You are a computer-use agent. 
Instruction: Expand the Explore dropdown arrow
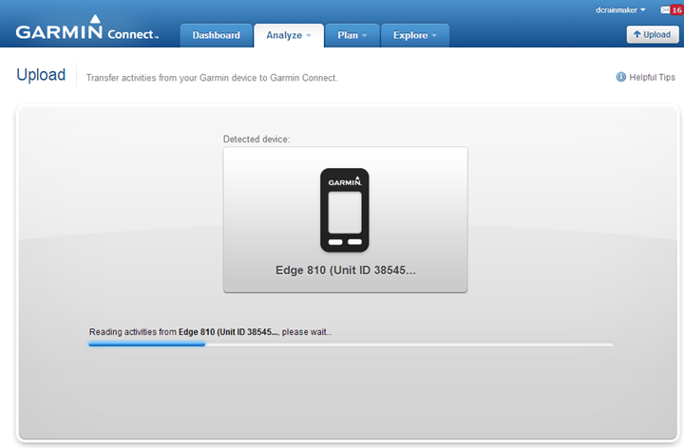pos(434,36)
